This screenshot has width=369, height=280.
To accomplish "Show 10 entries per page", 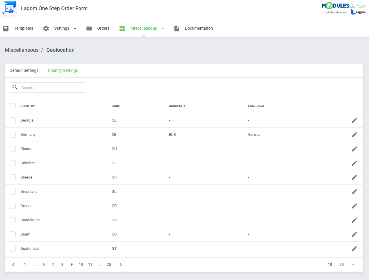I will click(330, 265).
